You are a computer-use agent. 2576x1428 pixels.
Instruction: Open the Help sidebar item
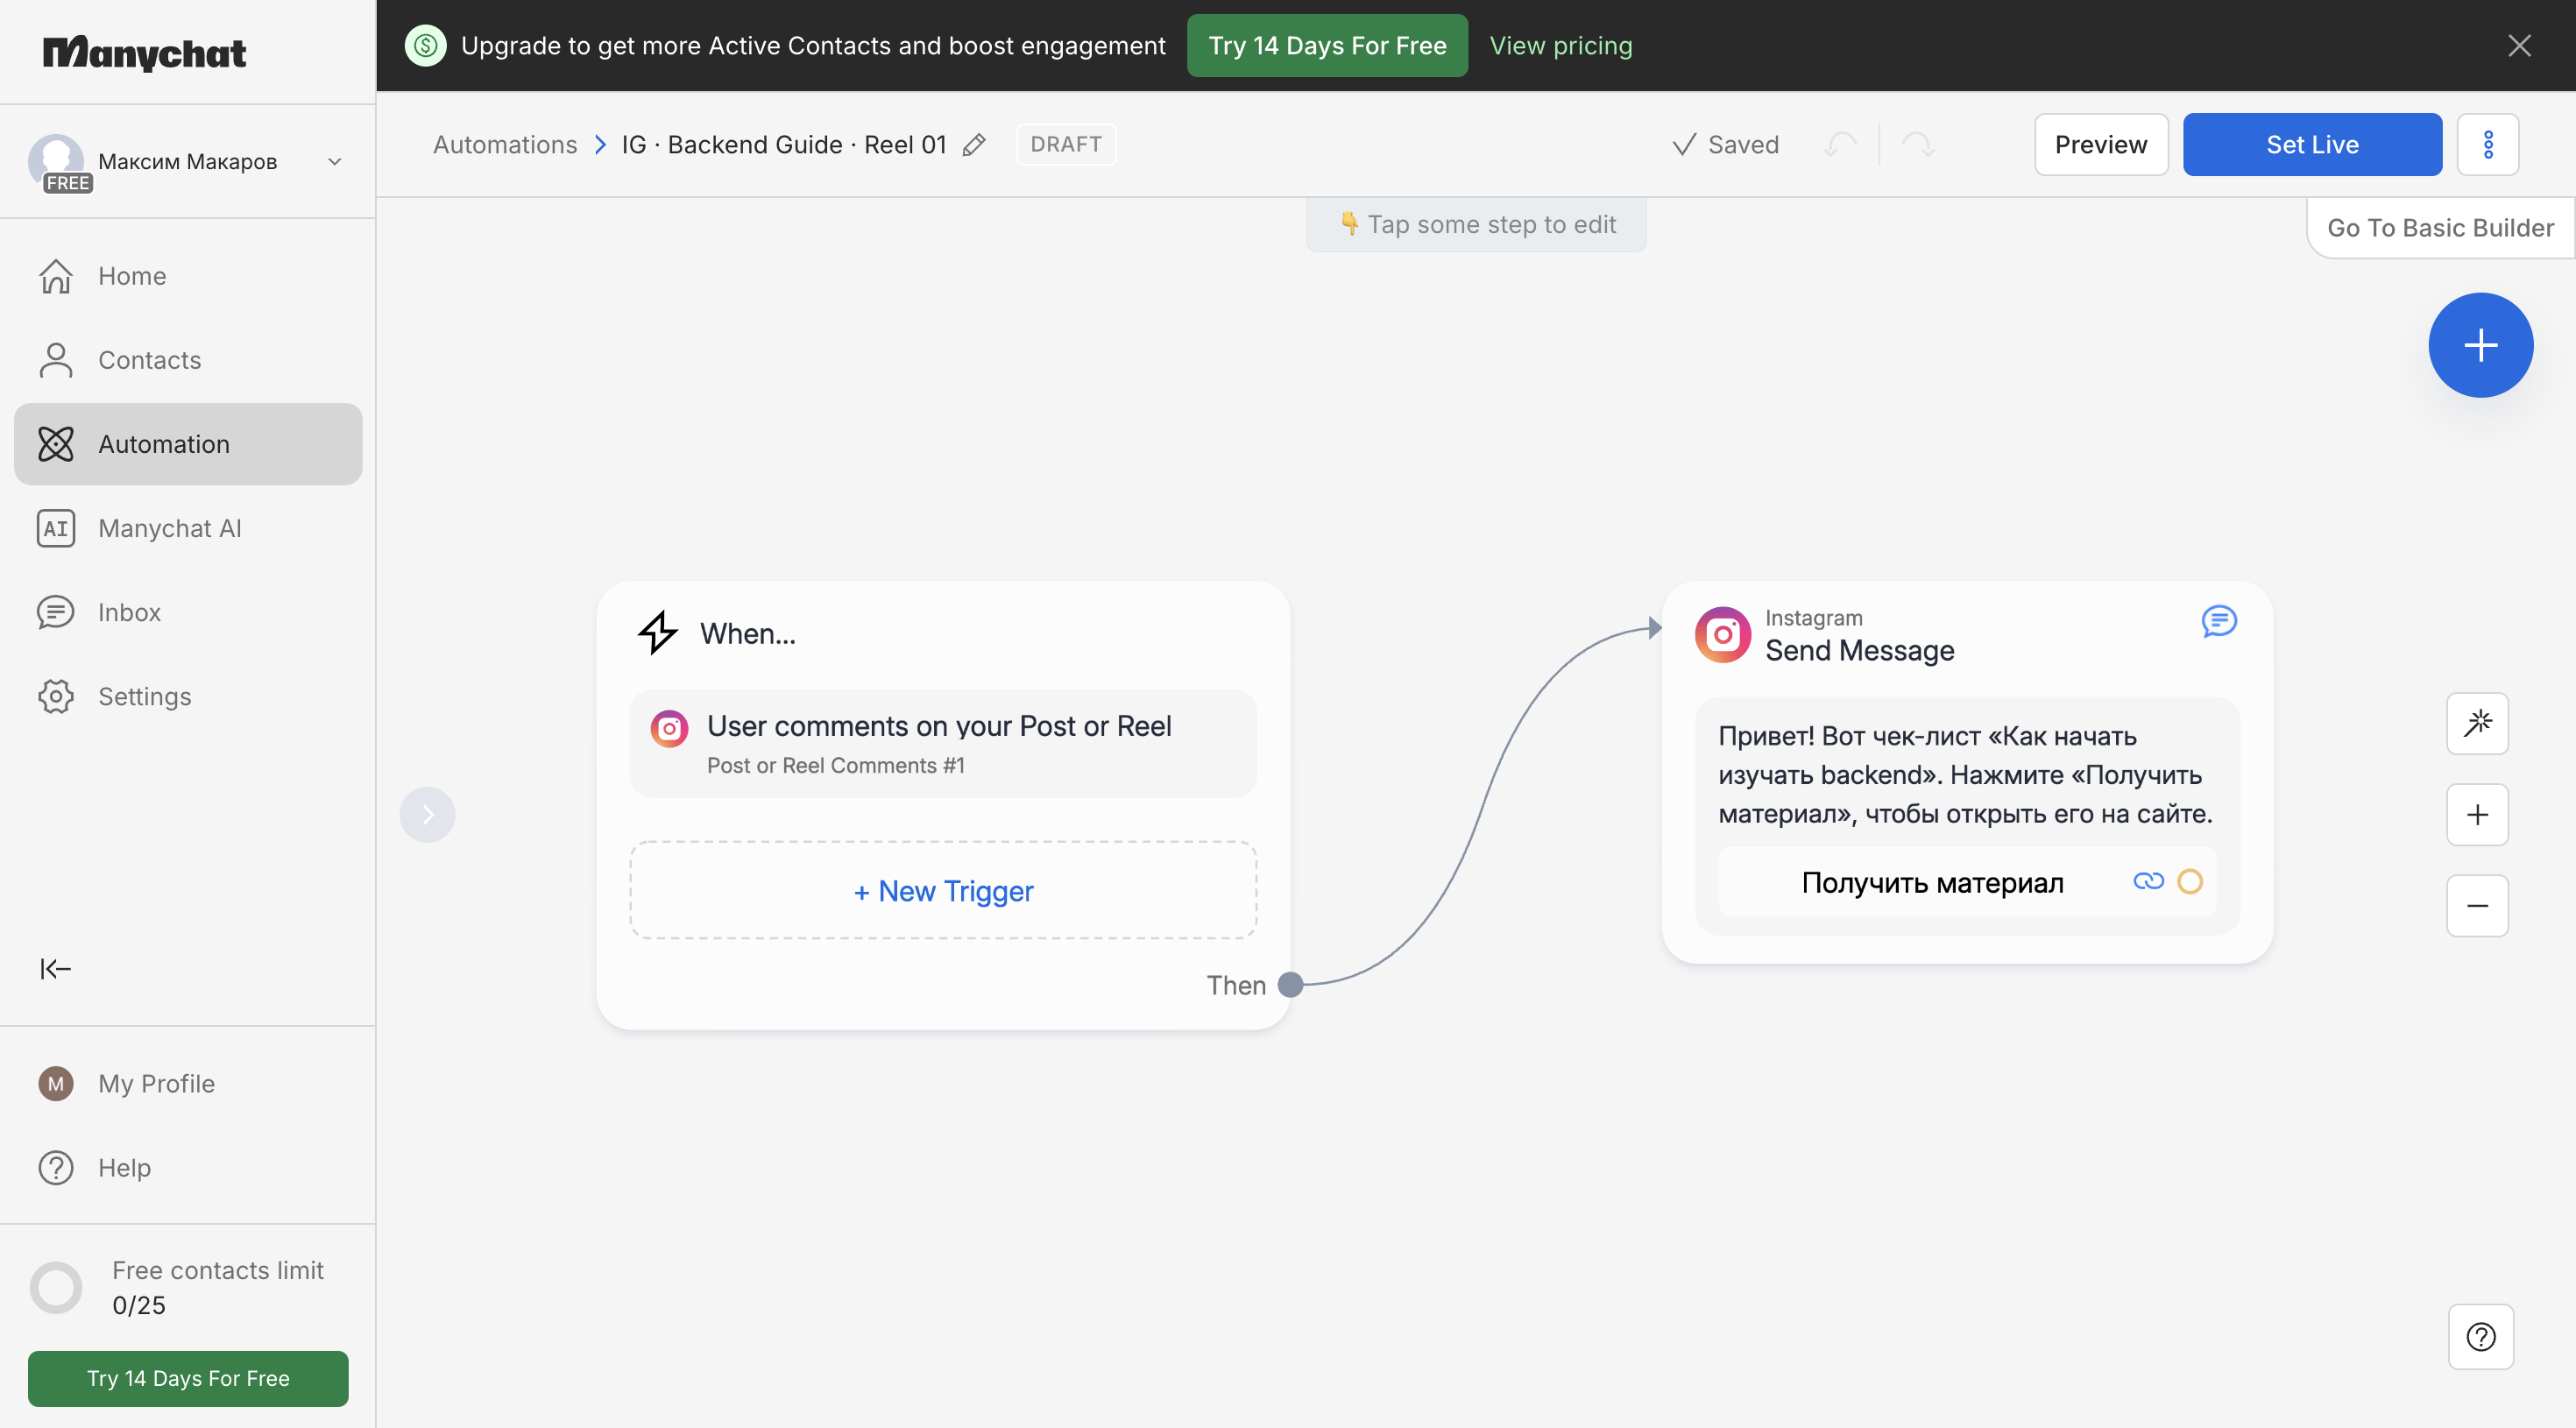(188, 1167)
